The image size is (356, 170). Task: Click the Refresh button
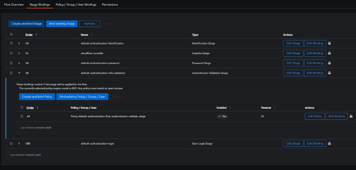pos(89,24)
